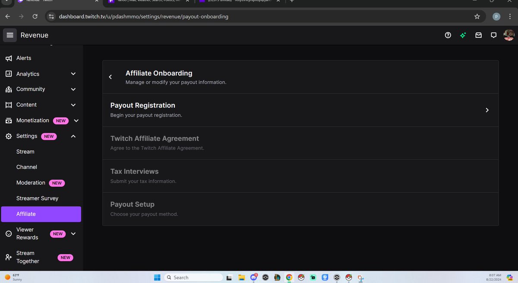The image size is (518, 283).
Task: Open the Whispers chat bubble icon
Action: pyautogui.click(x=493, y=35)
